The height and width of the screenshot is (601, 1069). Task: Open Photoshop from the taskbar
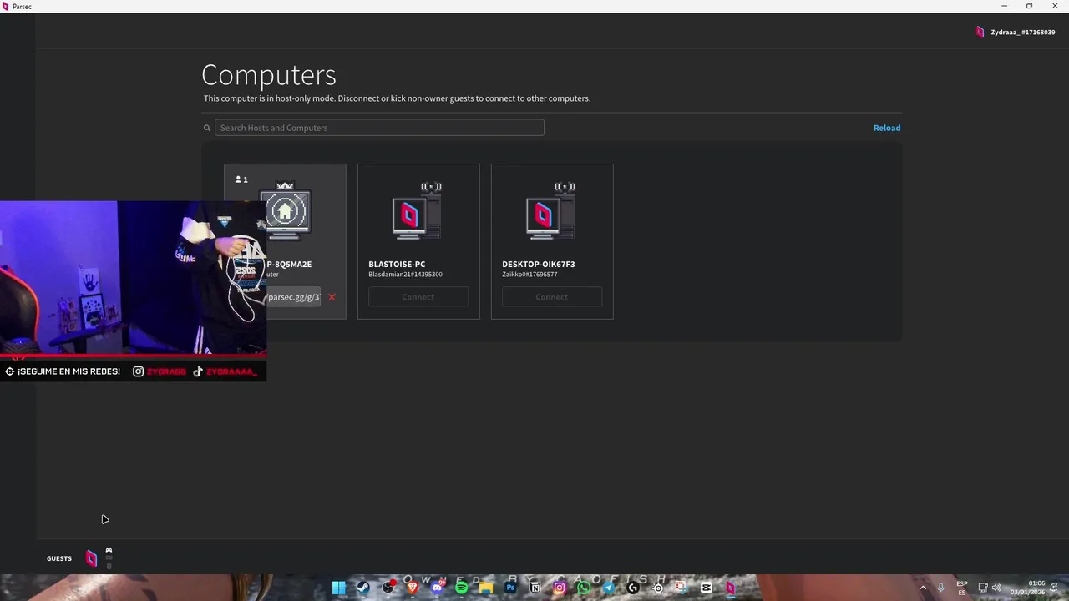click(510, 588)
